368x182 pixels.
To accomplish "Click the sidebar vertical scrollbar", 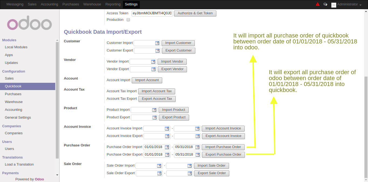I will (57, 100).
